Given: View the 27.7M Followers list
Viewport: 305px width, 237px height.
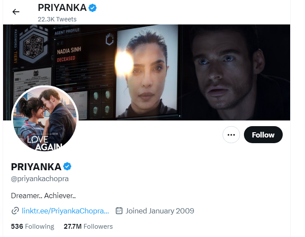Looking at the screenshot, I should pos(88,226).
